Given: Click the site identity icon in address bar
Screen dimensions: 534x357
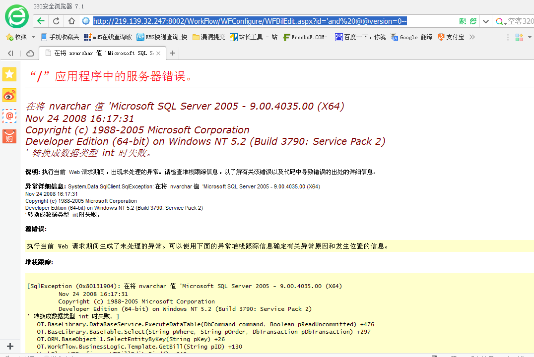Looking at the screenshot, I should 86,21.
